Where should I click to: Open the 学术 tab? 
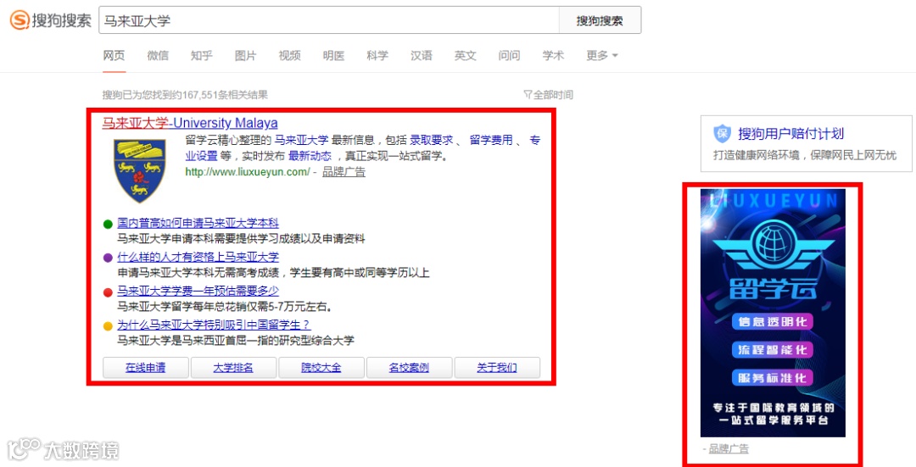click(553, 55)
